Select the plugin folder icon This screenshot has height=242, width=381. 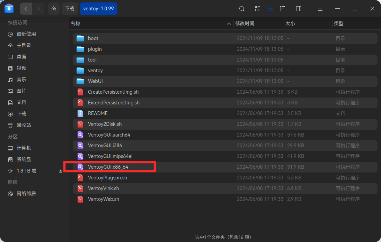click(x=80, y=49)
